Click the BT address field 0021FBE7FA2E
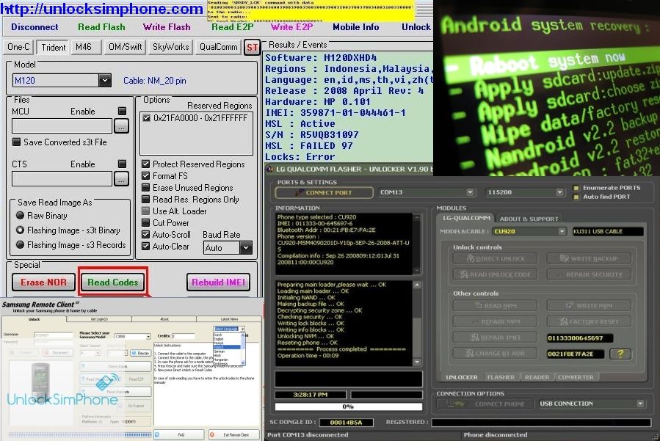Screen dimensions: 660x441 pyautogui.click(x=575, y=354)
